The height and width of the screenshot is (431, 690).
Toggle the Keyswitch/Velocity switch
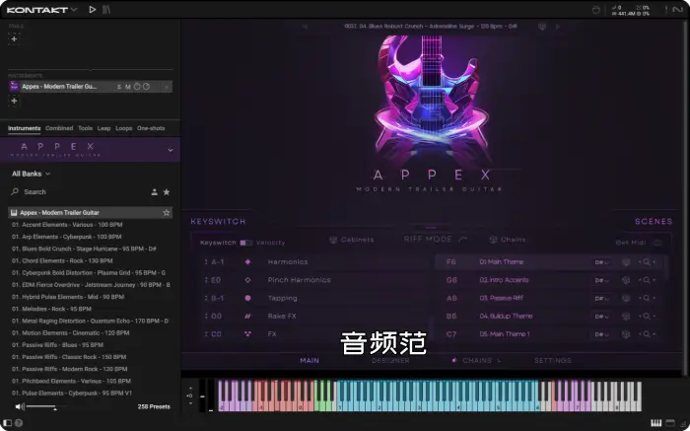pyautogui.click(x=246, y=243)
